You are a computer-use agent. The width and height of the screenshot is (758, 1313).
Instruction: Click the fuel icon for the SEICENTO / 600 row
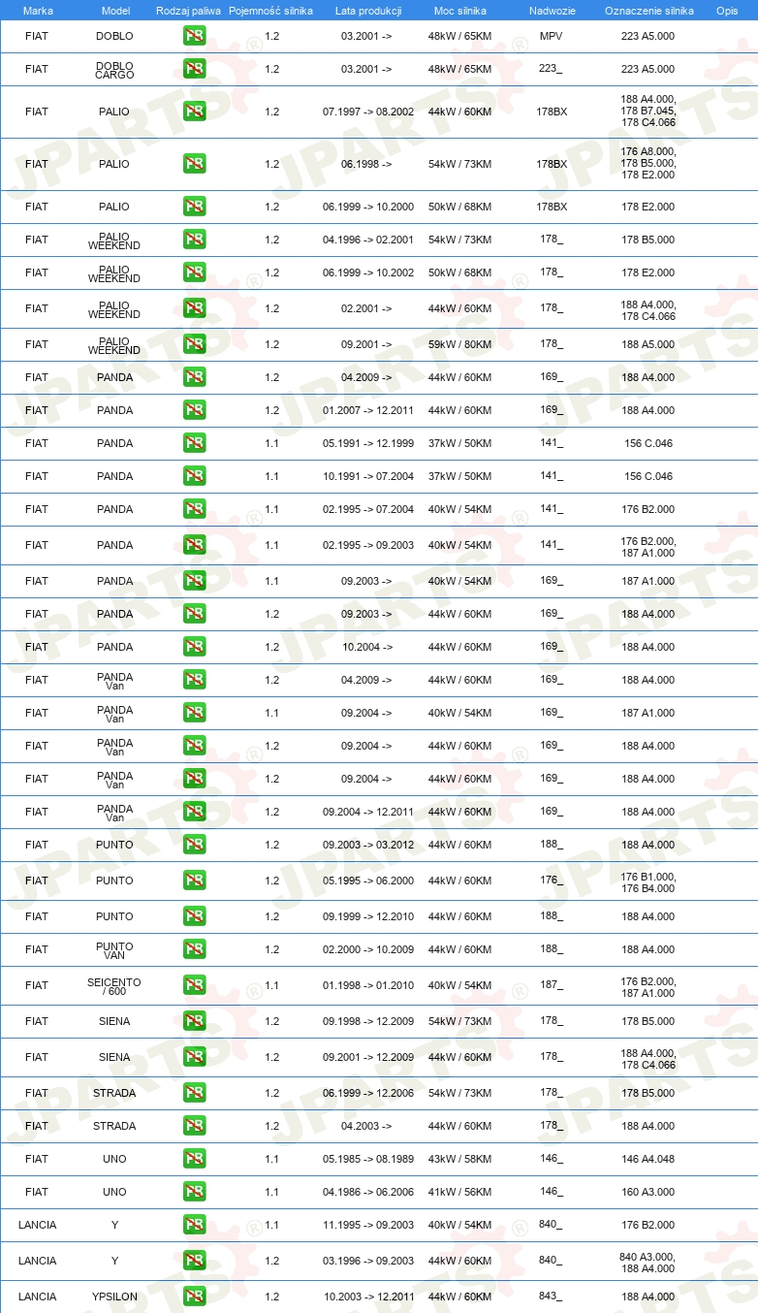(x=194, y=985)
